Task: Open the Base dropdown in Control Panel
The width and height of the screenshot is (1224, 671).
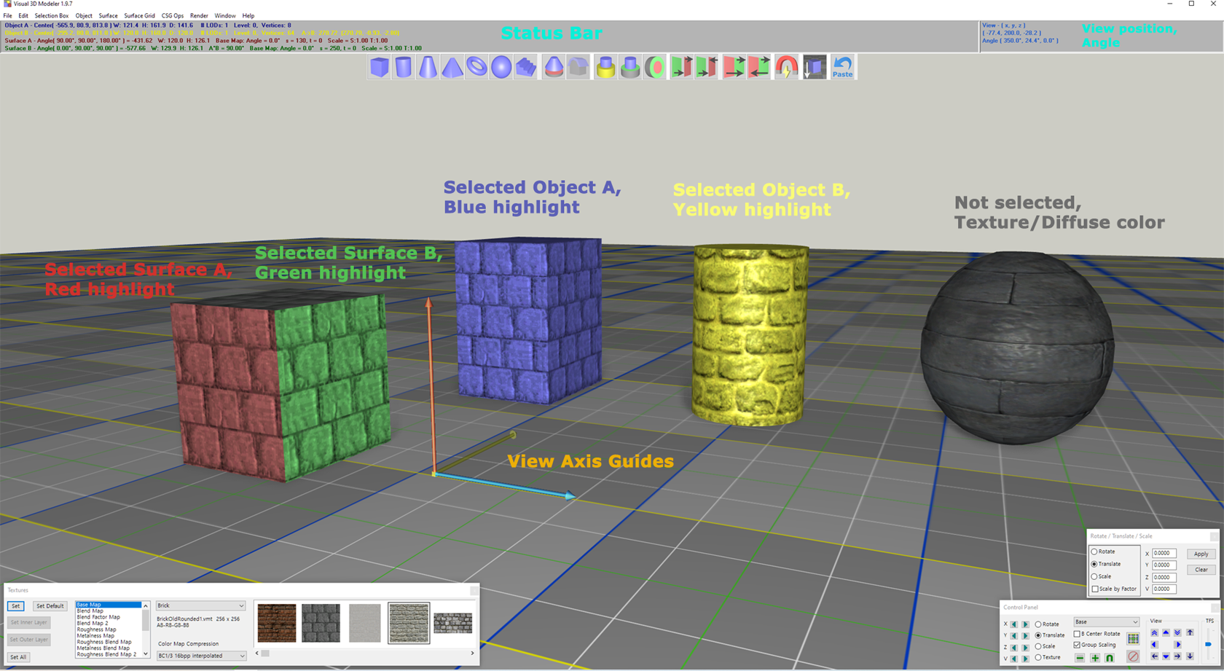Action: click(1105, 621)
